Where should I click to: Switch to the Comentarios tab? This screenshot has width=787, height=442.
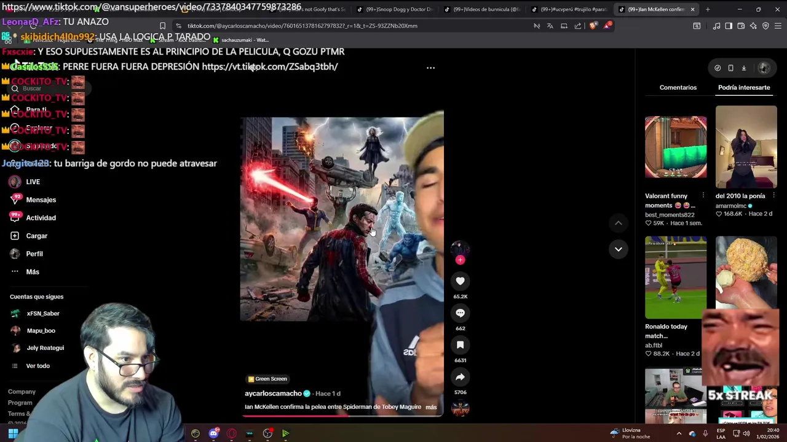tap(678, 87)
